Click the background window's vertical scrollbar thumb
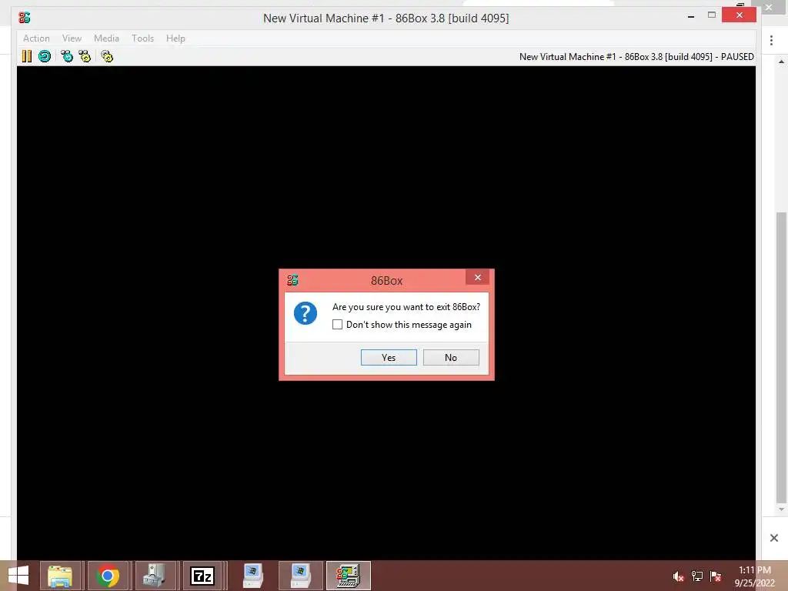 [782, 358]
